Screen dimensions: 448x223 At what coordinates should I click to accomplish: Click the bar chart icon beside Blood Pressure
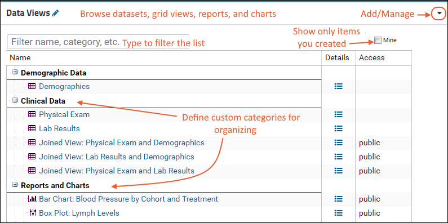click(32, 199)
